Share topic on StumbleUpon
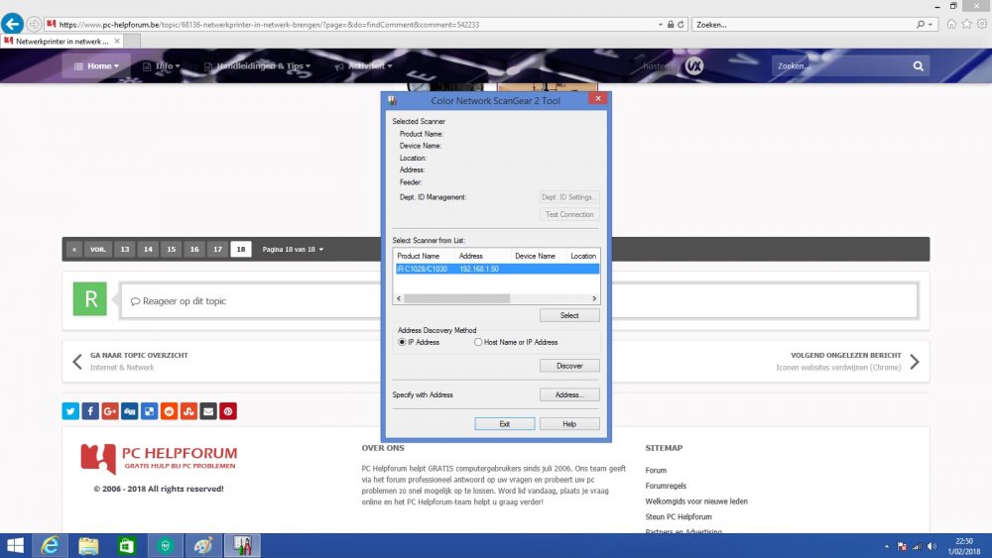992x558 pixels. tap(188, 411)
